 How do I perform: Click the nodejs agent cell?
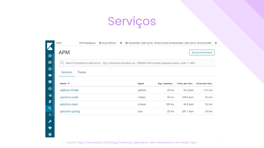142,97
